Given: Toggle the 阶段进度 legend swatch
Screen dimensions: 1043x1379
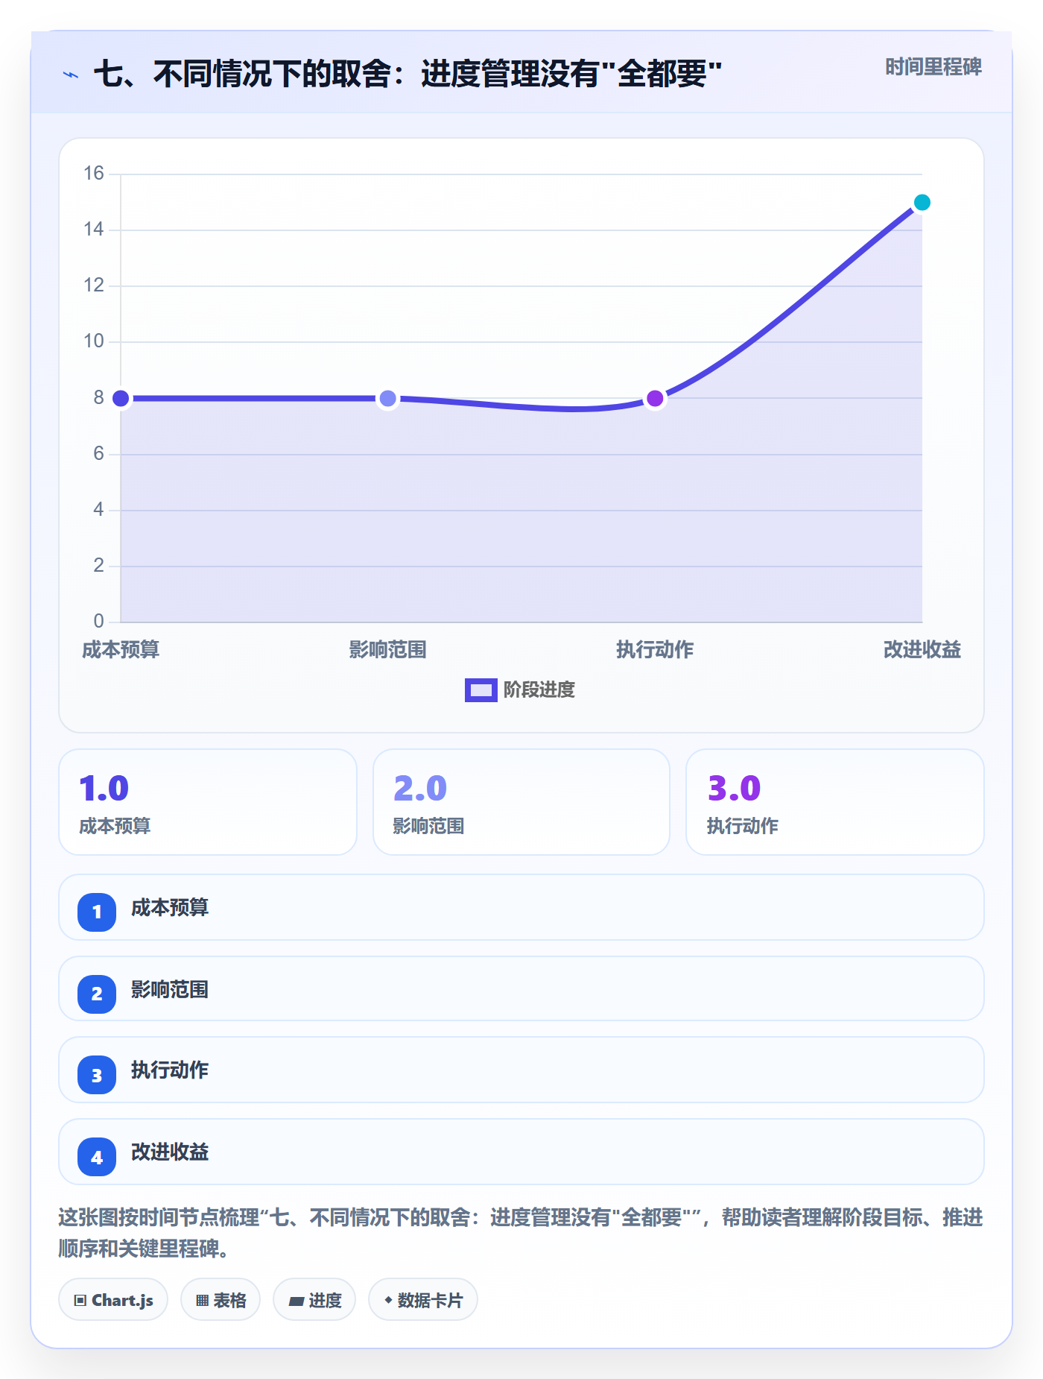Looking at the screenshot, I should pyautogui.click(x=481, y=690).
